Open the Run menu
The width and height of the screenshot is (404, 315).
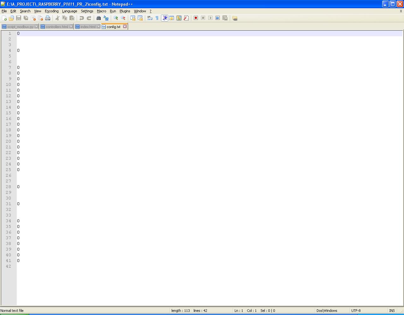[x=113, y=11]
